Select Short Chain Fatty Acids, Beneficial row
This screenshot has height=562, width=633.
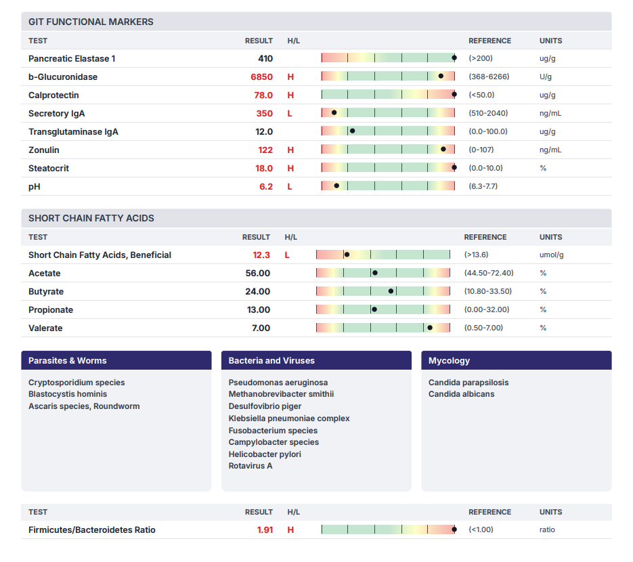[x=316, y=255]
